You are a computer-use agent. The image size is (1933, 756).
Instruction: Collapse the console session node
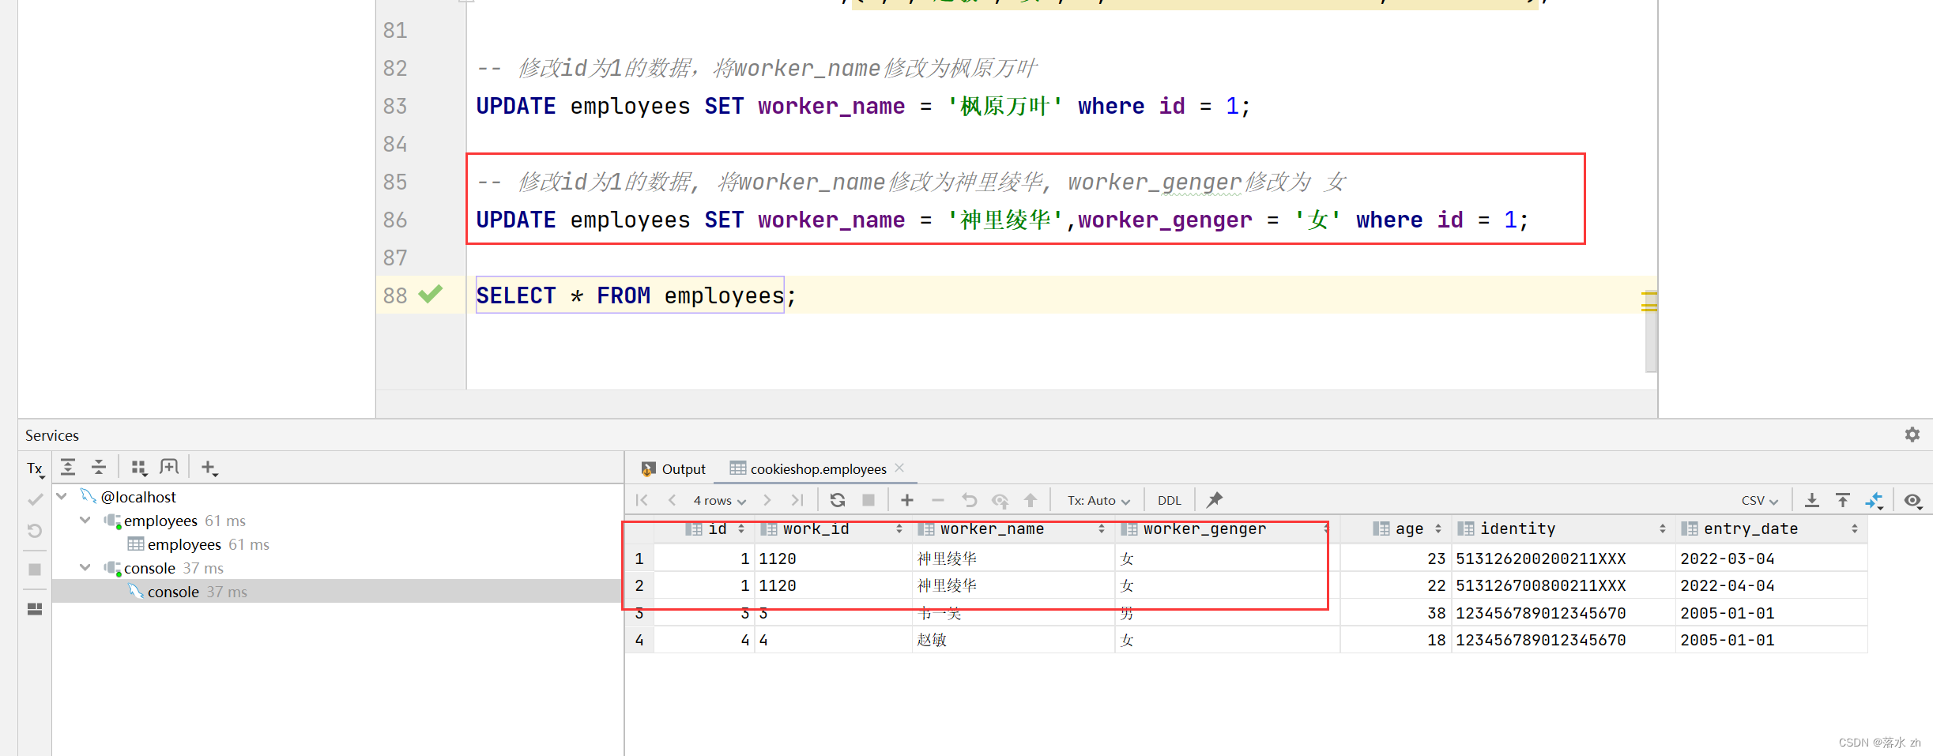(85, 567)
